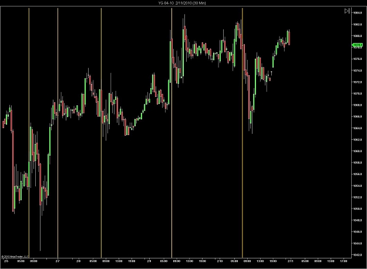
Task: Click the 1068.0 price axis label
Action: click(358, 105)
